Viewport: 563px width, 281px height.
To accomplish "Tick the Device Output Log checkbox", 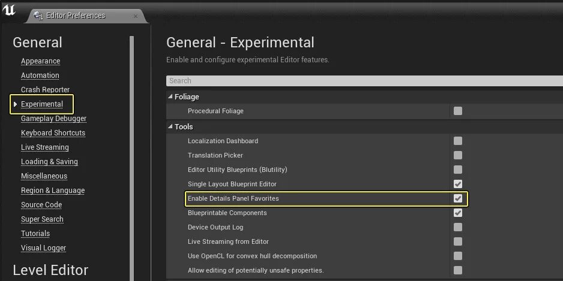I will (x=458, y=227).
